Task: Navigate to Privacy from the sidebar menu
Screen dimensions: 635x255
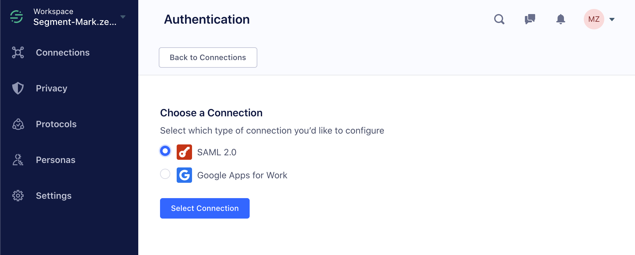Action: [x=51, y=88]
